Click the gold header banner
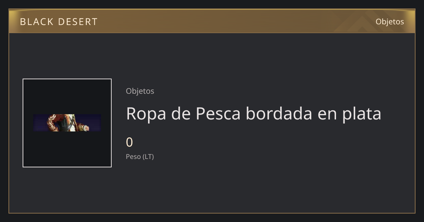The image size is (424, 222). (212, 21)
